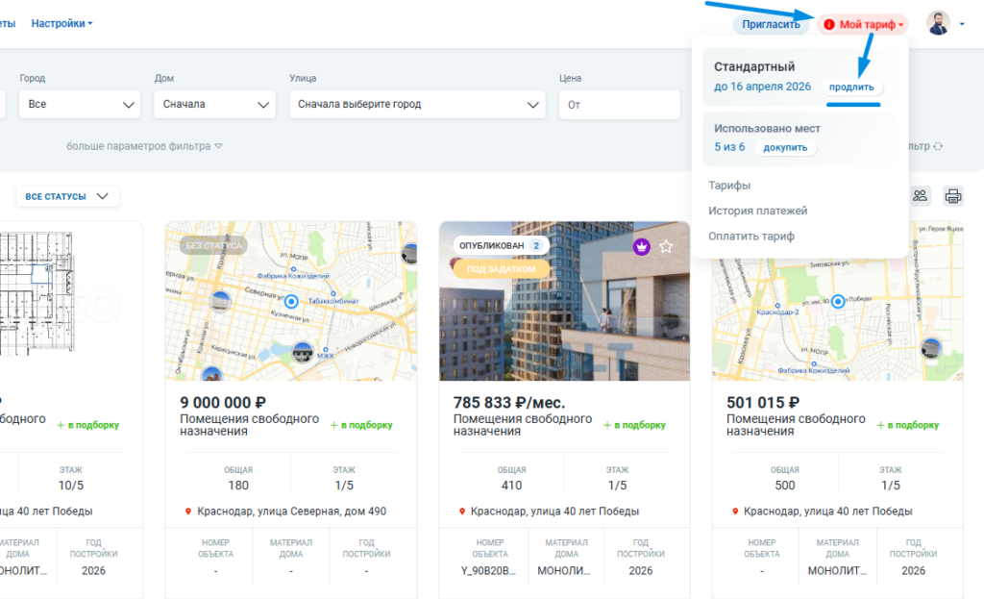Expand the Дом dropdown
Image resolution: width=984 pixels, height=599 pixels.
point(214,104)
